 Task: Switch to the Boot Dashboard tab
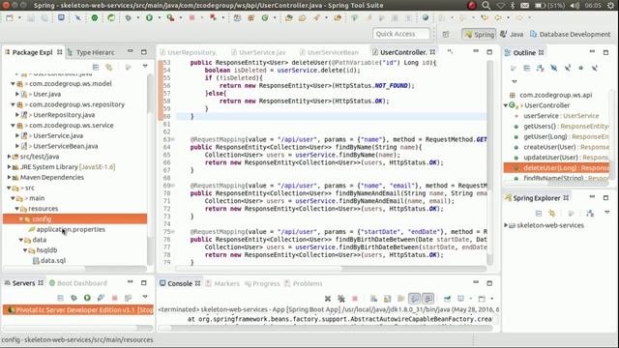78,283
